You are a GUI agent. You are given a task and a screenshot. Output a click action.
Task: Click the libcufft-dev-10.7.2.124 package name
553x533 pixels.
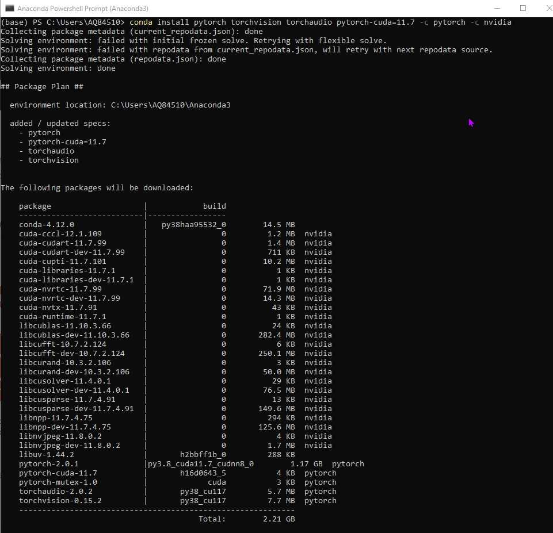click(72, 353)
